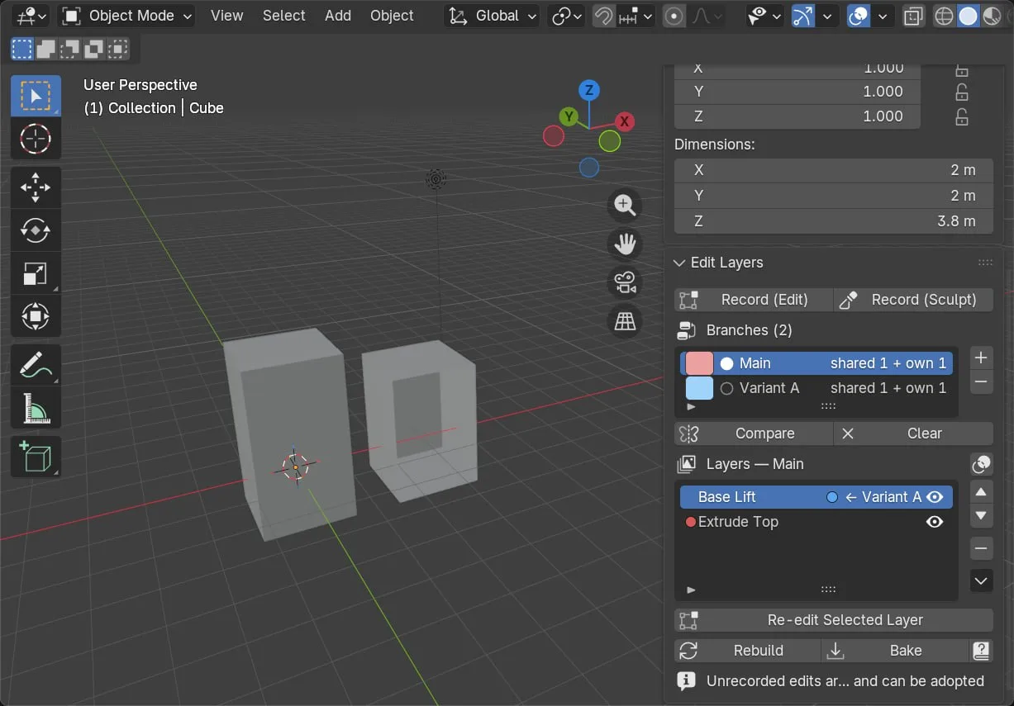Move layer down with the down arrow
The width and height of the screenshot is (1014, 706).
pos(981,516)
